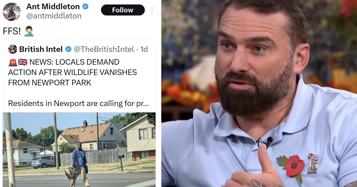Click the UK flag emoji before NEWS
This screenshot has width=357, height=187.
[23, 62]
